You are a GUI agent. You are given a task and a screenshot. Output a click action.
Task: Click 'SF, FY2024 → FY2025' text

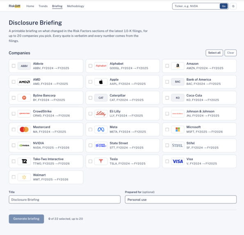(203, 148)
